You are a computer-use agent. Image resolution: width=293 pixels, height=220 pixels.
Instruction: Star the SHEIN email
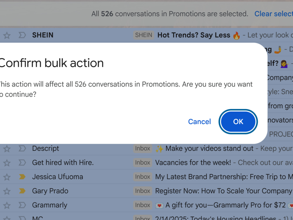7,35
